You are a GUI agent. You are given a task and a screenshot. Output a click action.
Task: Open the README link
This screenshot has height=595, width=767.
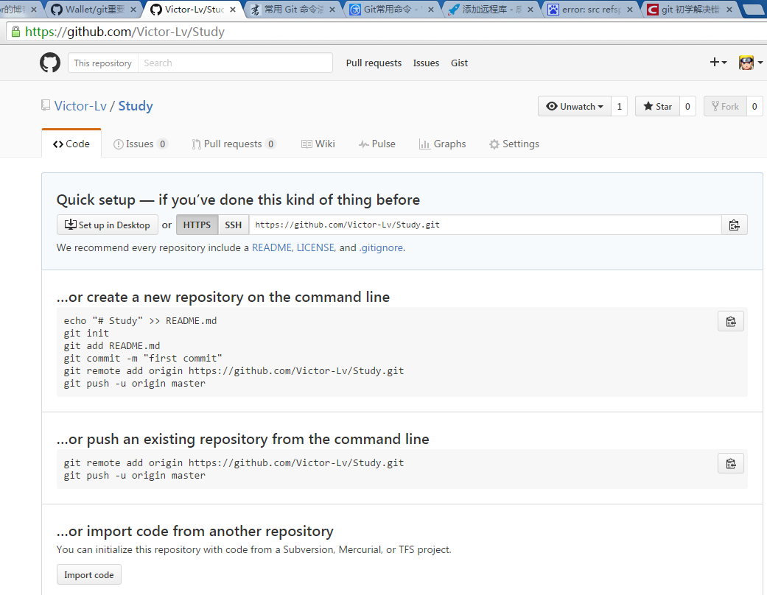[272, 248]
